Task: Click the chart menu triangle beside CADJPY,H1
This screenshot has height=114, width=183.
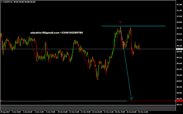Action: tap(2, 2)
